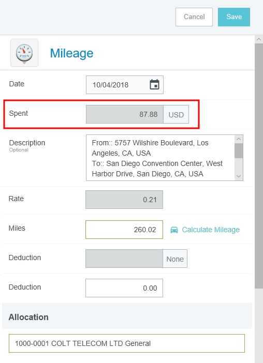The width and height of the screenshot is (263, 363).
Task: Click the main panel vertical scrollbar thumb
Action: [259, 166]
